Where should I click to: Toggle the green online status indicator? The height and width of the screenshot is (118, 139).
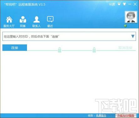click(126, 26)
